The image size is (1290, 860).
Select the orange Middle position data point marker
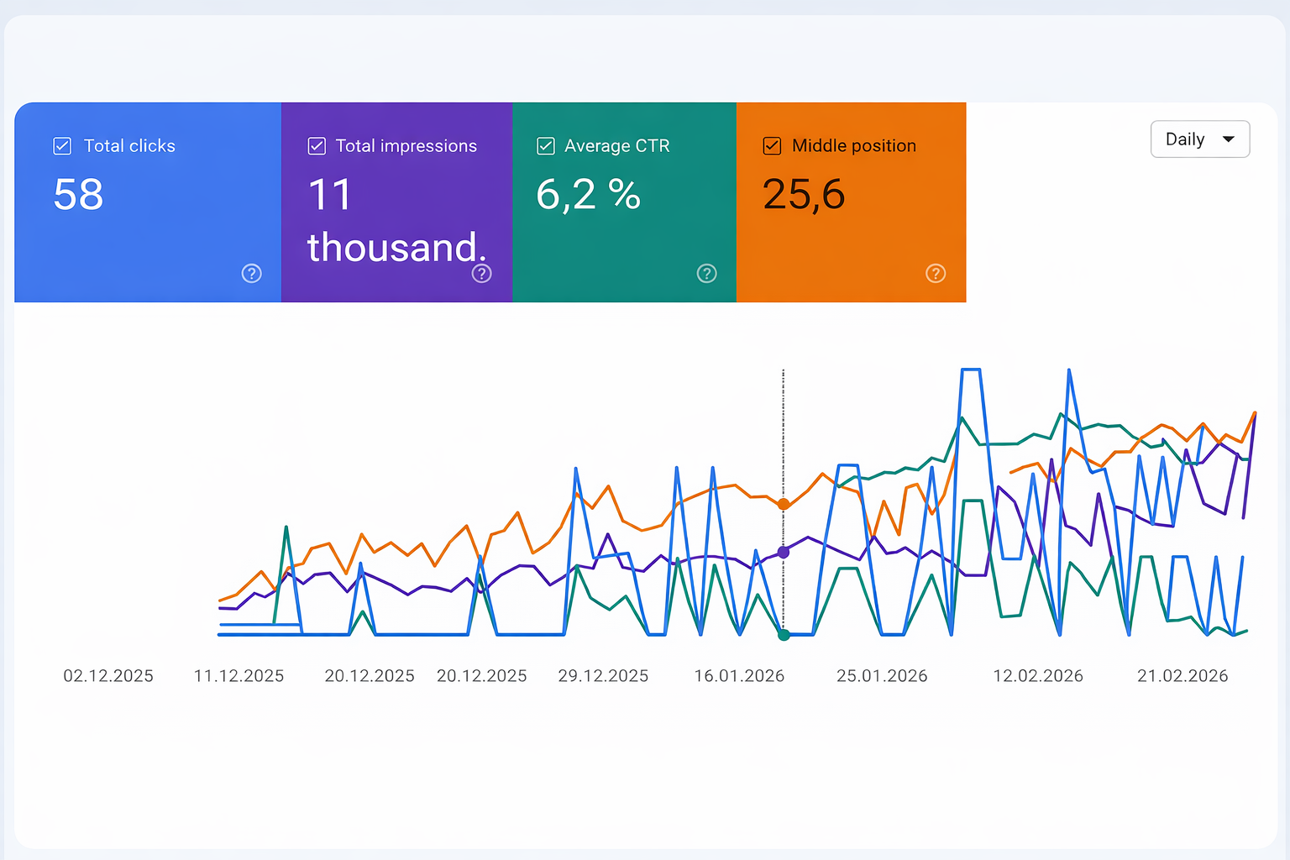(x=784, y=504)
